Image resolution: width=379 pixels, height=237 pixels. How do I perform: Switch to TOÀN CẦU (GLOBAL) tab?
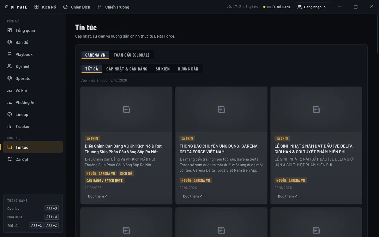click(132, 55)
